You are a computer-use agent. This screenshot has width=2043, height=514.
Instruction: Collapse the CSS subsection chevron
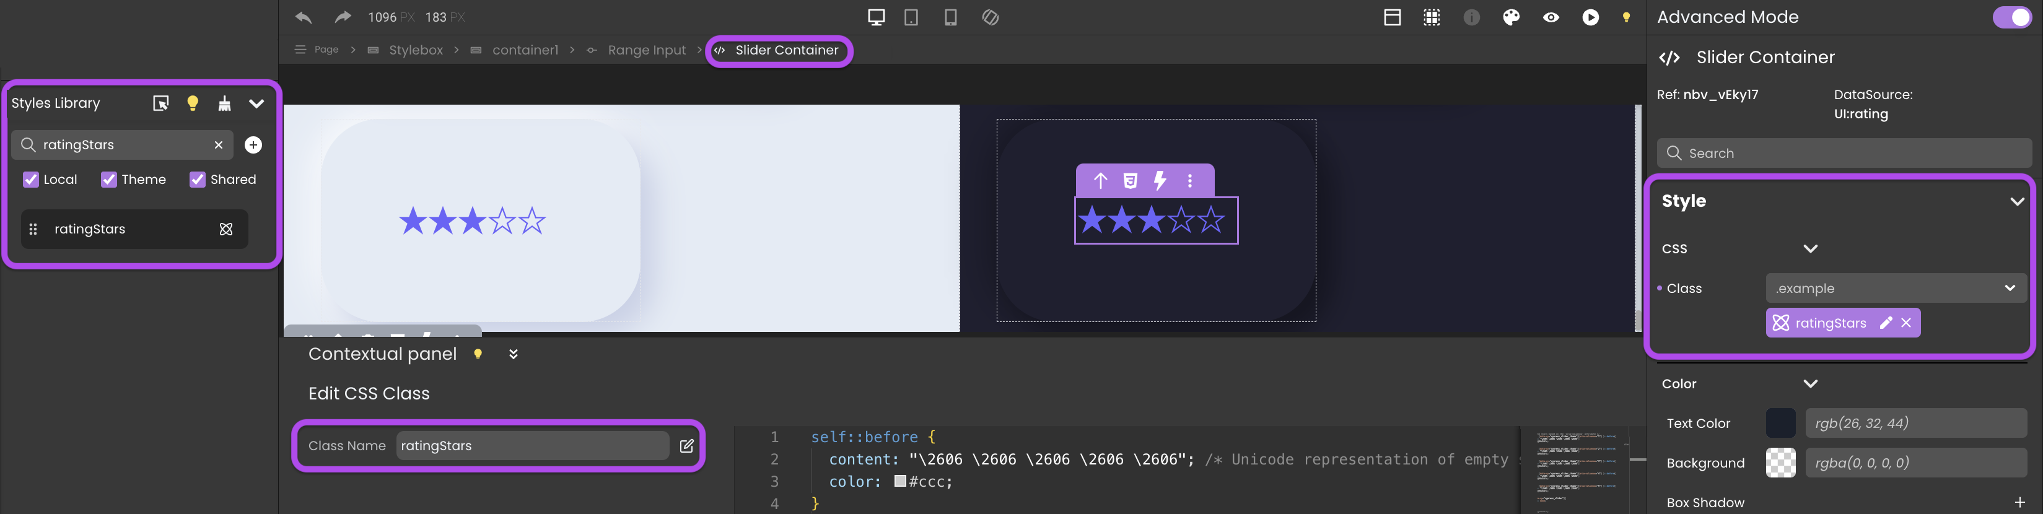click(x=1810, y=248)
